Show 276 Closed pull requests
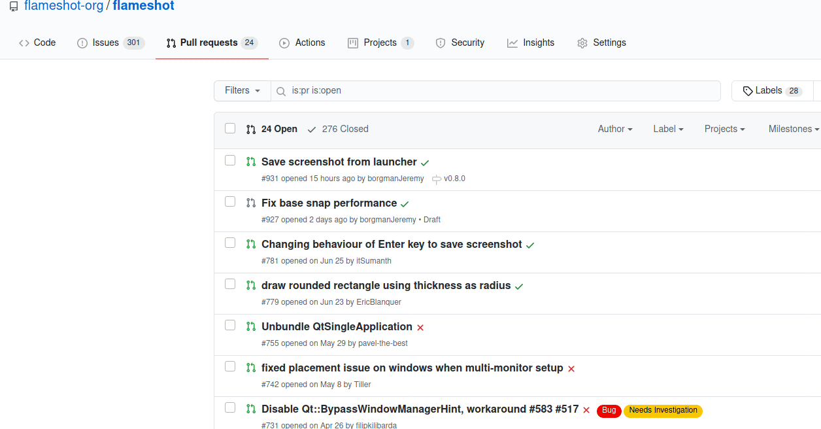Viewport: 821px width, 429px height. [x=338, y=129]
